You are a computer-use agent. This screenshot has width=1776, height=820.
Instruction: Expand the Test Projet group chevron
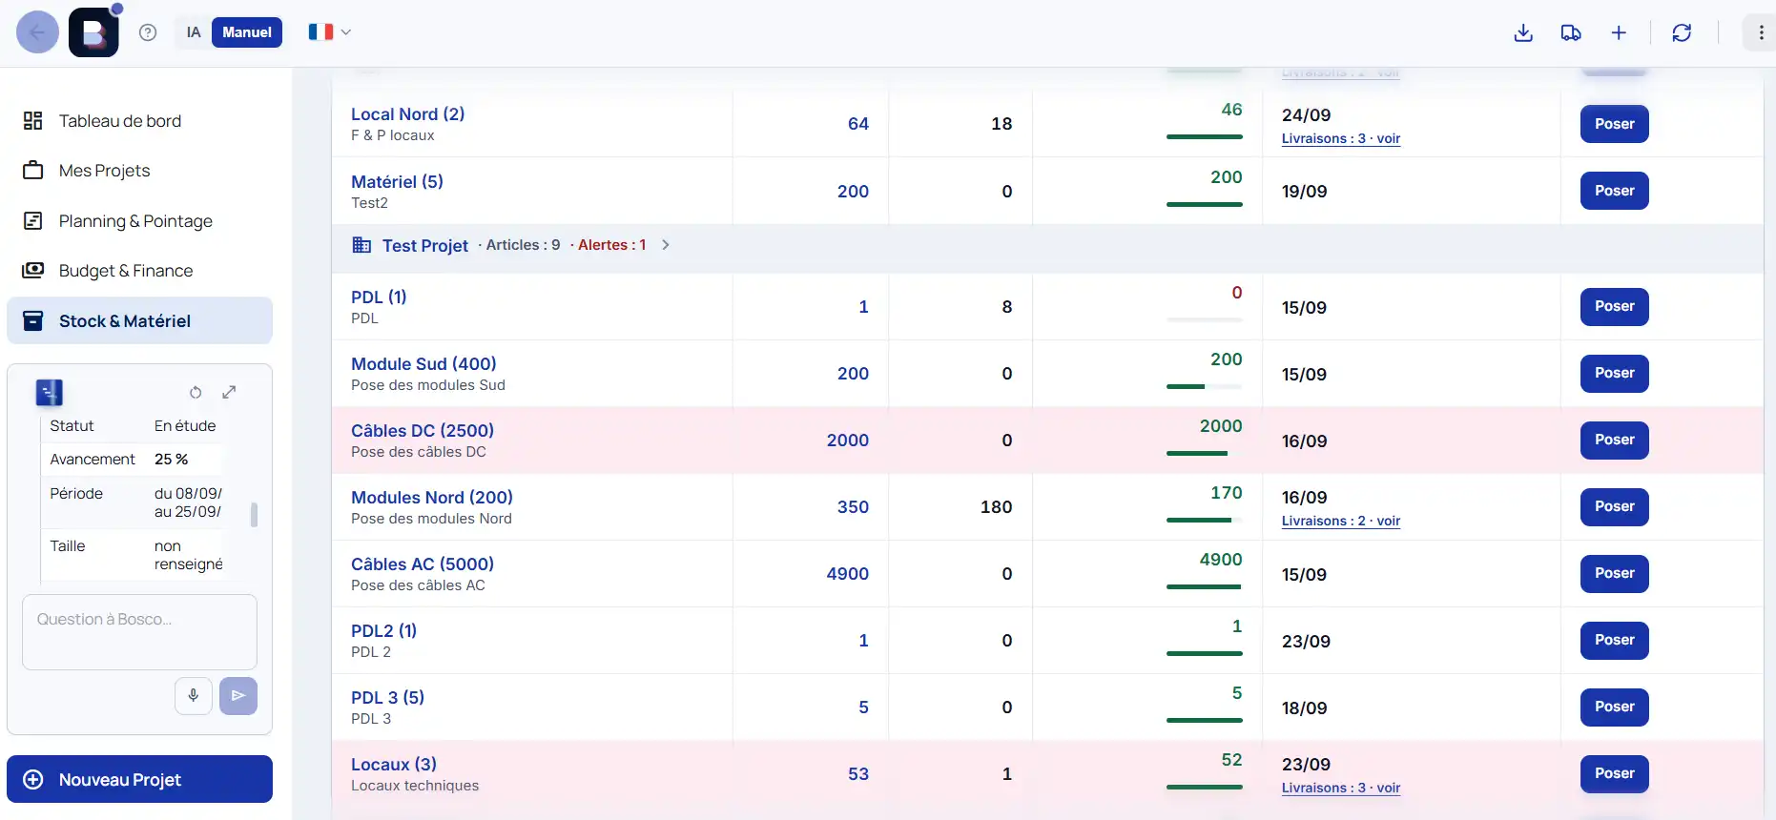point(666,245)
